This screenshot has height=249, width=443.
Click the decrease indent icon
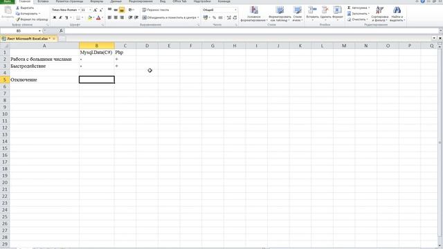coord(130,17)
